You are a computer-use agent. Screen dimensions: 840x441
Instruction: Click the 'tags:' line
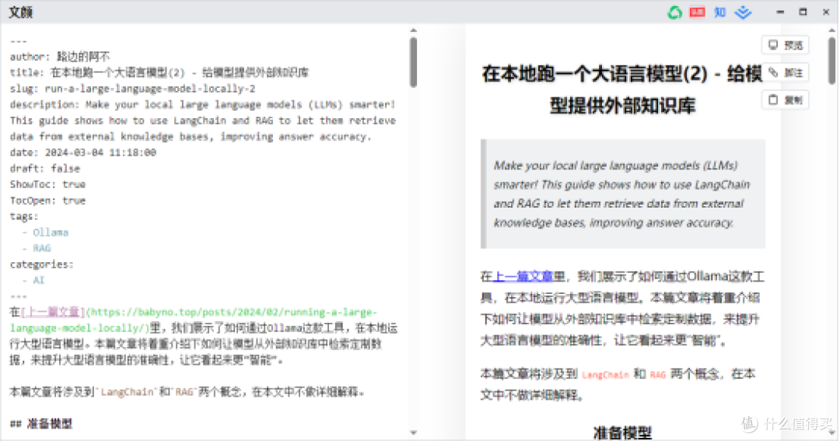coord(24,216)
